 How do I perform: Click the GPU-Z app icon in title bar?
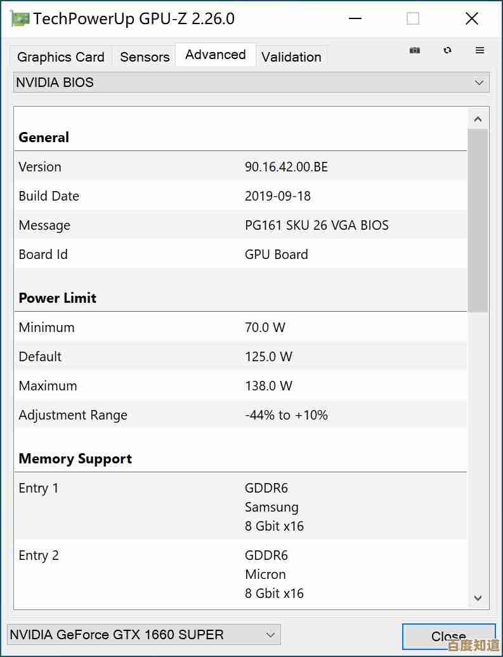pyautogui.click(x=20, y=18)
